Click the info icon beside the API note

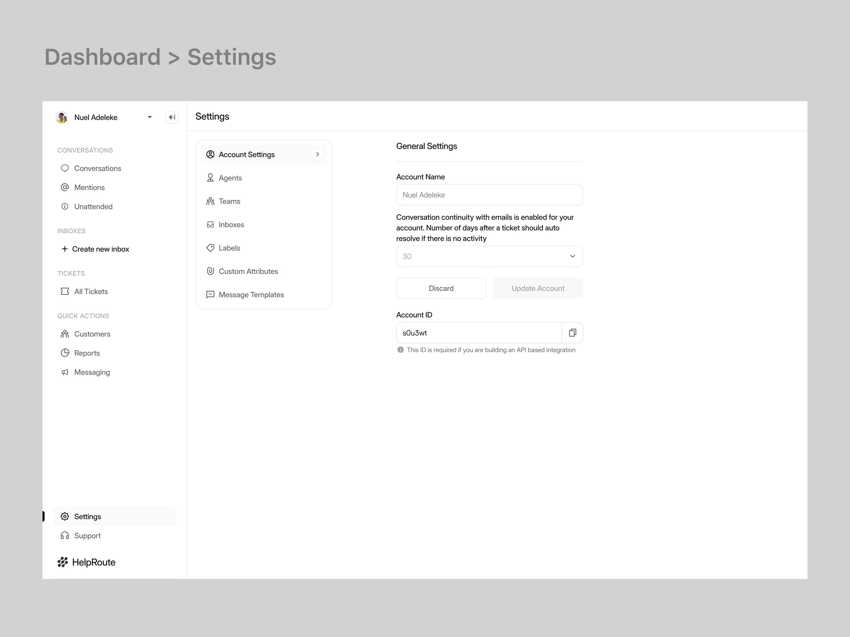400,350
